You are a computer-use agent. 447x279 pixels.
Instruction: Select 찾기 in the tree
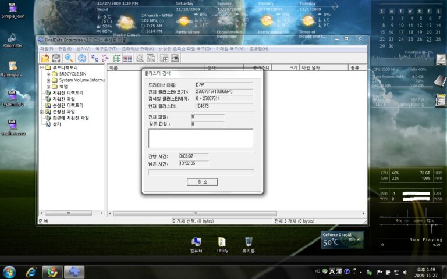click(x=56, y=124)
